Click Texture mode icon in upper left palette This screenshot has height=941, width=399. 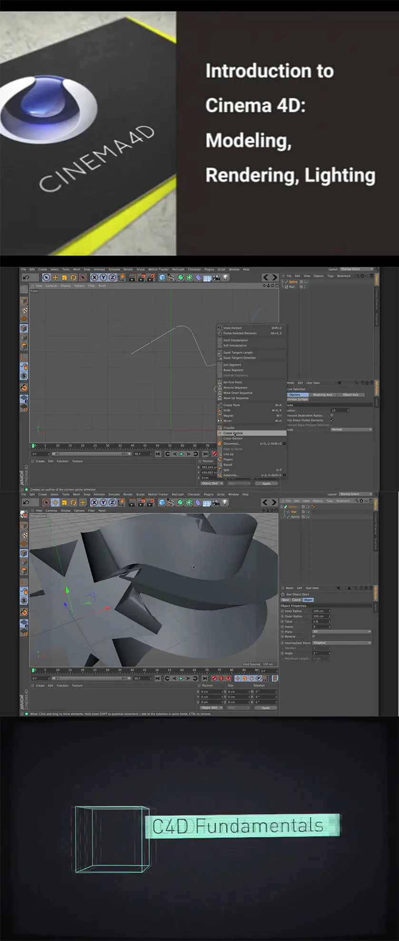tap(24, 310)
